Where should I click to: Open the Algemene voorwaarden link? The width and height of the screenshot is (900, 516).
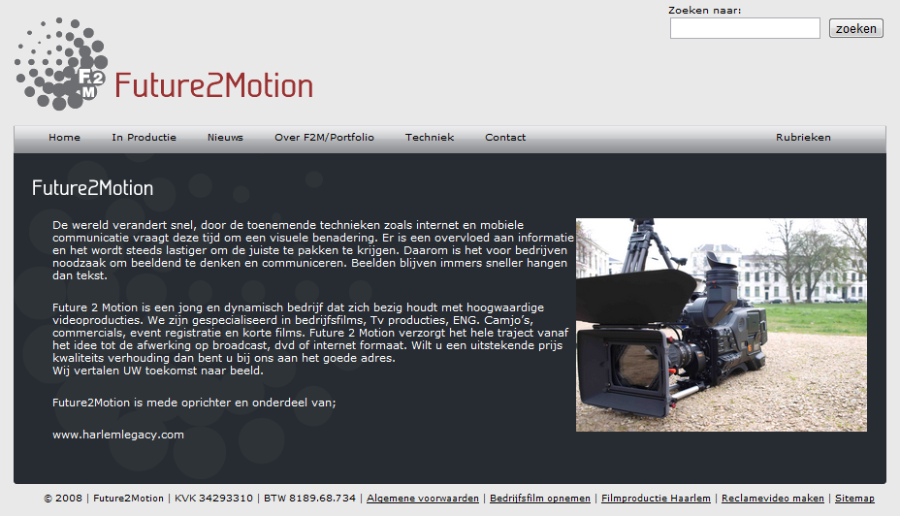click(x=423, y=499)
